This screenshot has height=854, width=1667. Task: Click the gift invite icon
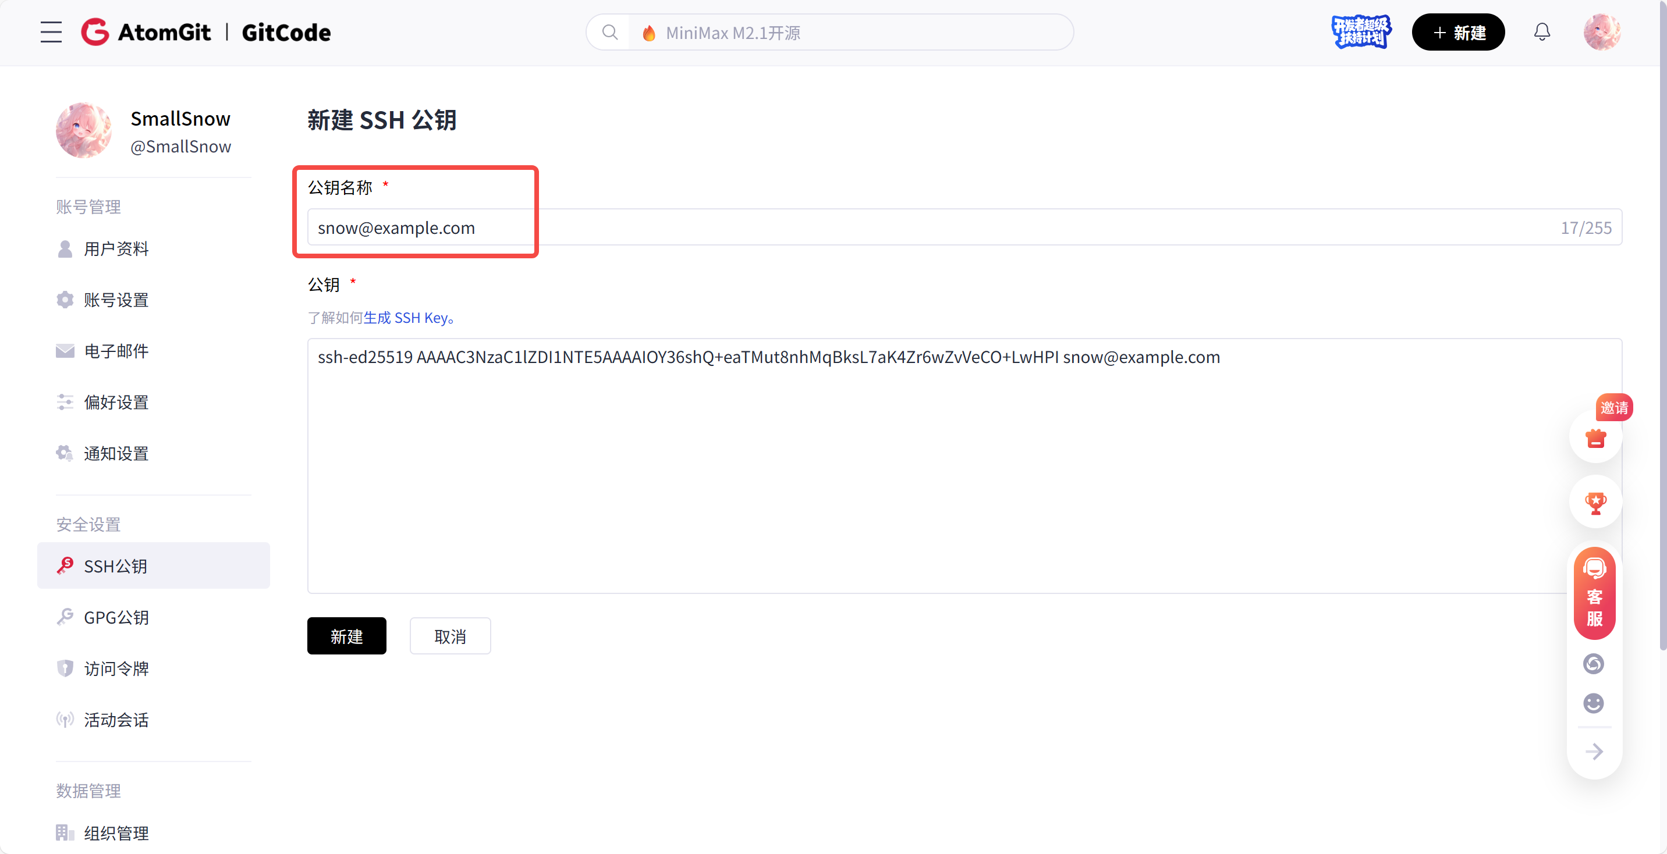[1595, 439]
